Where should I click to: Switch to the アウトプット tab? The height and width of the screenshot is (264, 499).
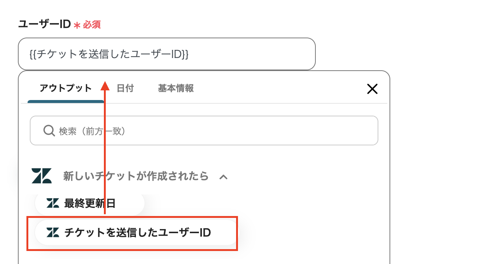[x=66, y=88]
